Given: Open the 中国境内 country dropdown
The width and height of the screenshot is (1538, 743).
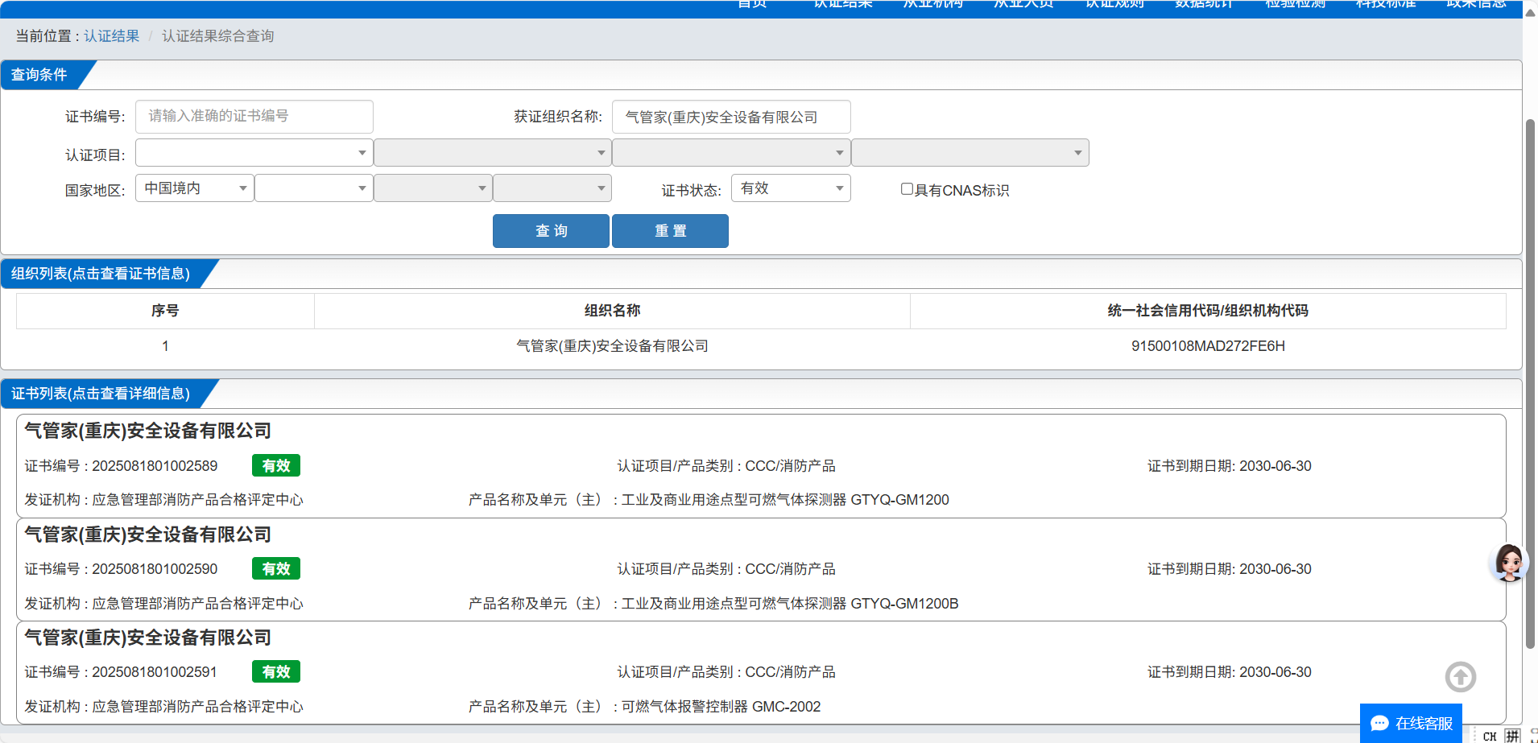Looking at the screenshot, I should pos(195,188).
